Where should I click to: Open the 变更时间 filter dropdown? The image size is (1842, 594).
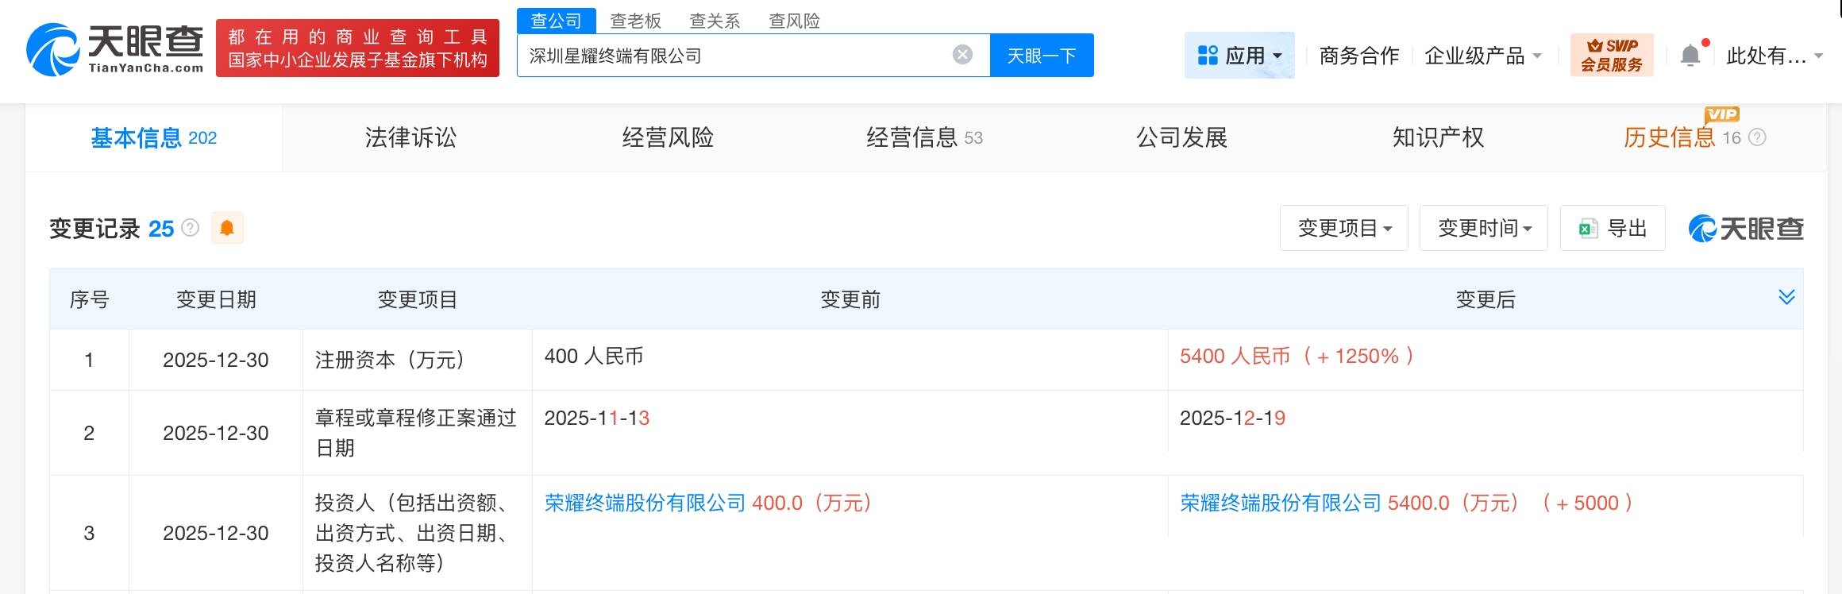tap(1483, 229)
